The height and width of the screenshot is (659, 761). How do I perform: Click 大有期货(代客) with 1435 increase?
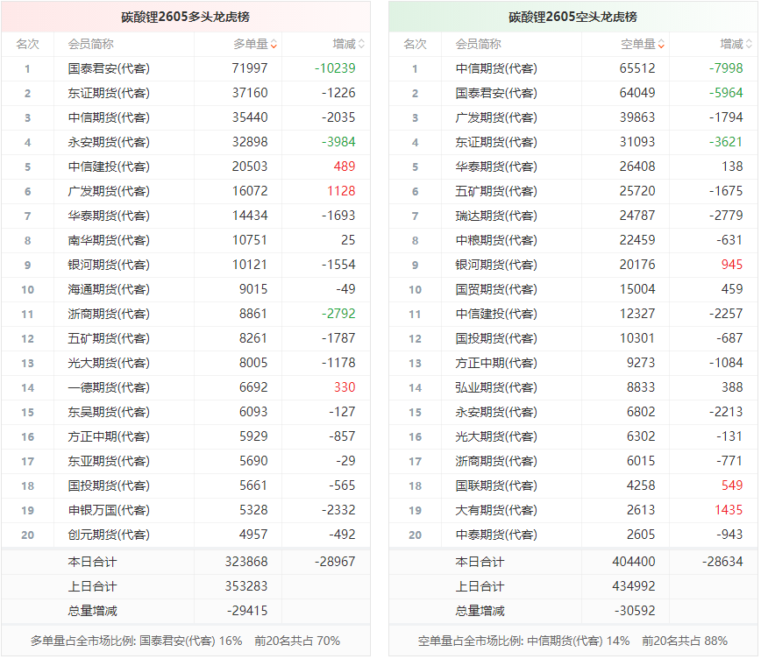(496, 511)
